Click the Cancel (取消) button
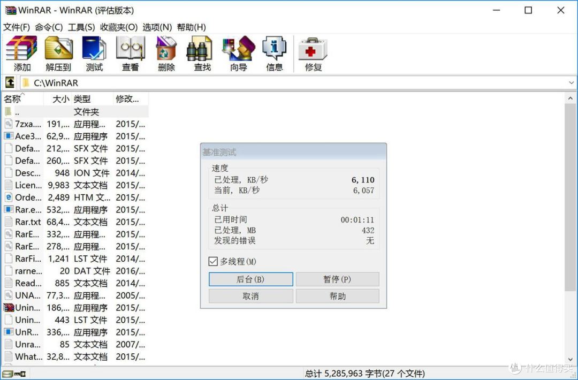The height and width of the screenshot is (380, 578). pyautogui.click(x=250, y=296)
